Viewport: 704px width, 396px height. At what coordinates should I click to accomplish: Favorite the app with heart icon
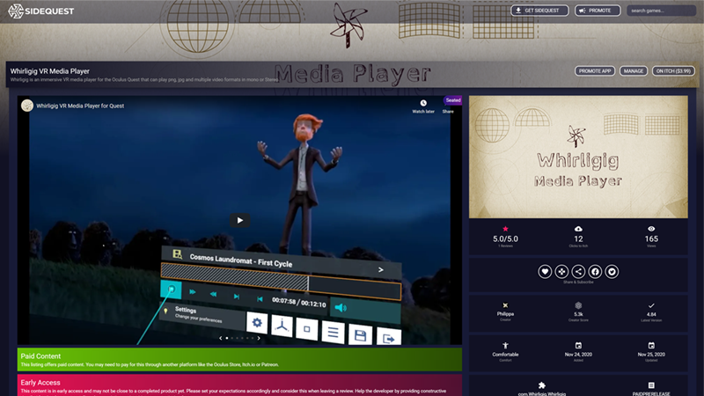(x=545, y=271)
